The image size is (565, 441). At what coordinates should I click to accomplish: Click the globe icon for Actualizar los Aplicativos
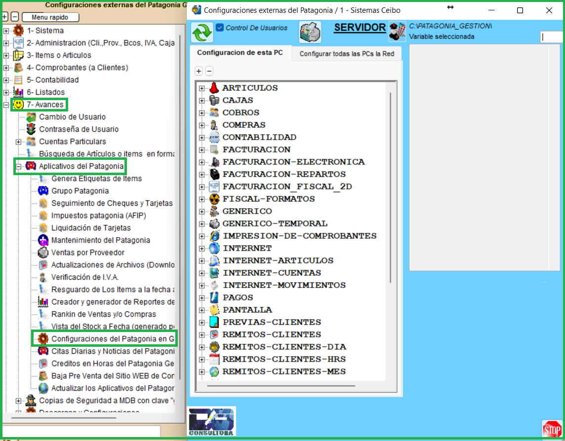[x=43, y=388]
